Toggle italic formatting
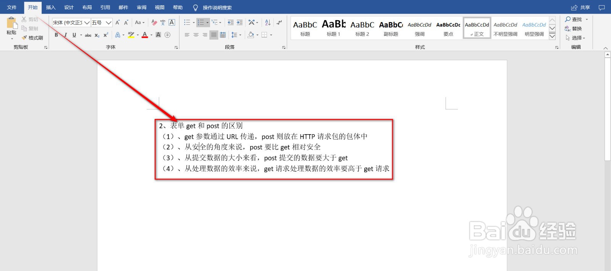Viewport: 611px width, 271px height. click(65, 35)
